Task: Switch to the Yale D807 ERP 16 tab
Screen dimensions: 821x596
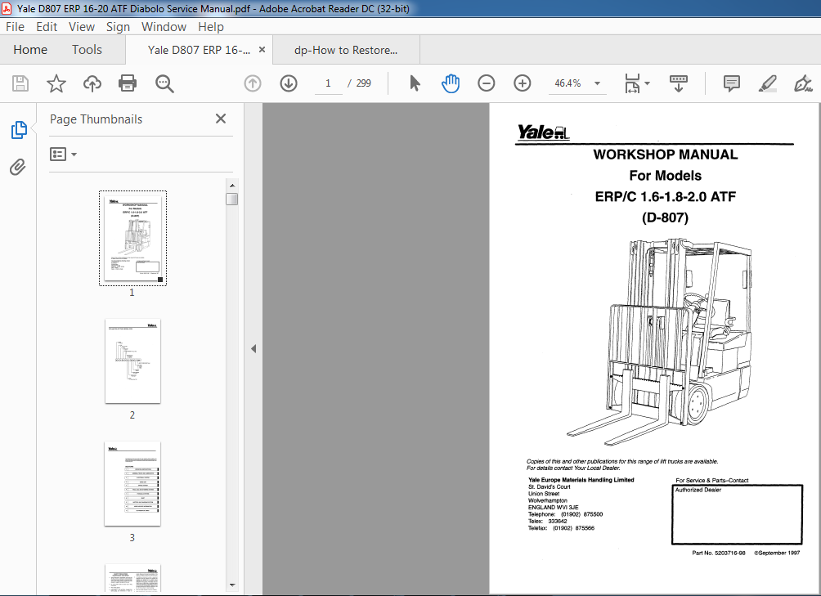Action: [x=199, y=50]
